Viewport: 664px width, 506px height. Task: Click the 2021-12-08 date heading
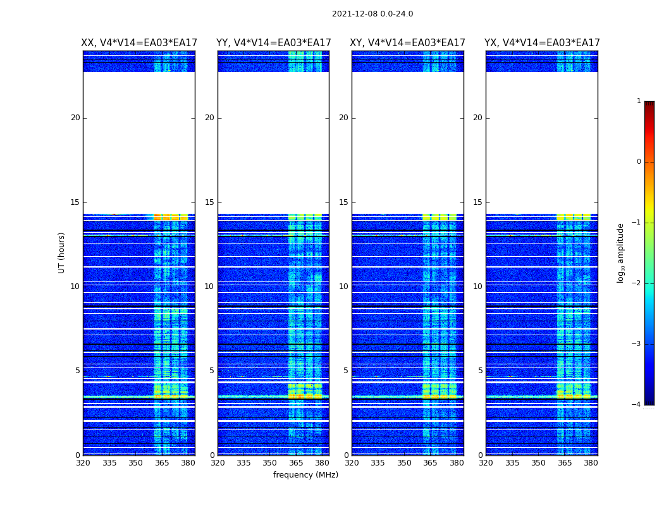tap(372, 14)
